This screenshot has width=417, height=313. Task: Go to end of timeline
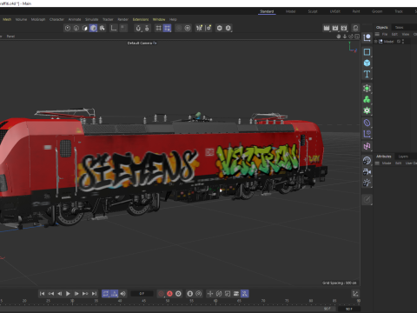(94, 294)
